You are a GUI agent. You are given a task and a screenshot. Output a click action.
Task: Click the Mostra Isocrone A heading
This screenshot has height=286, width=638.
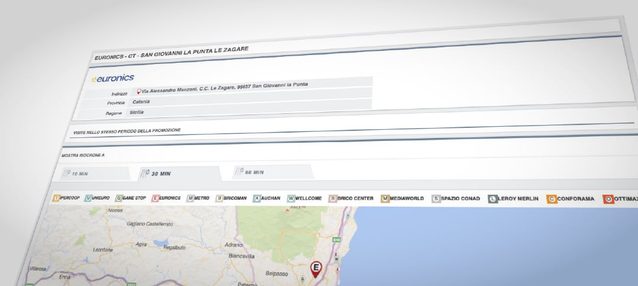(83, 155)
